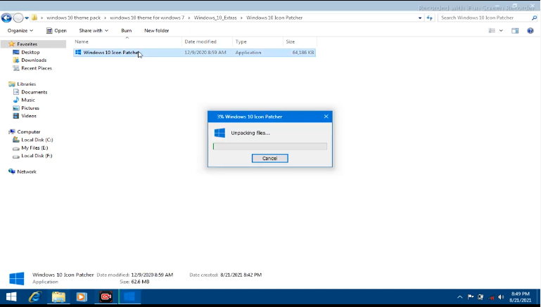541x307 pixels.
Task: Sort by the Name column header
Action: tap(127, 41)
